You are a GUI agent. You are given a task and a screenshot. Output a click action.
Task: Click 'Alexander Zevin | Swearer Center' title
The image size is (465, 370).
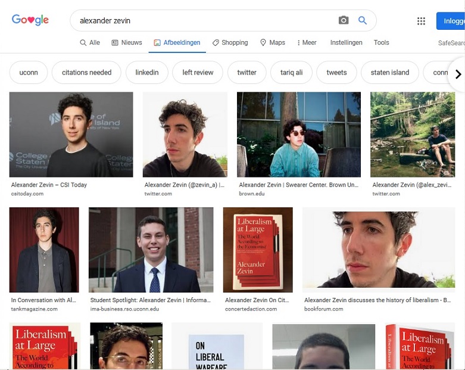(299, 185)
